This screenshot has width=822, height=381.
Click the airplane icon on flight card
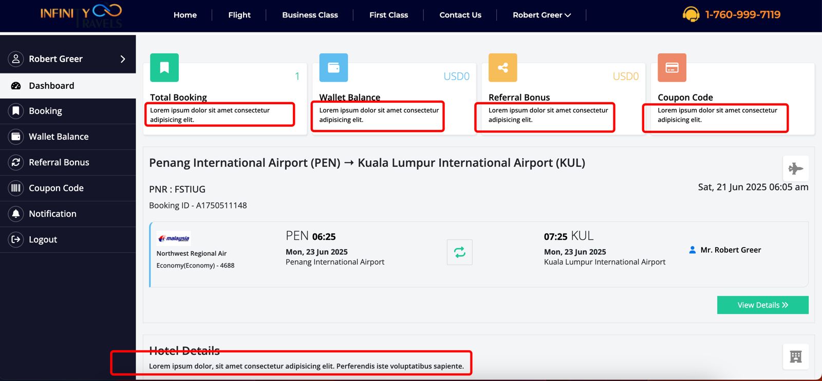coord(795,168)
